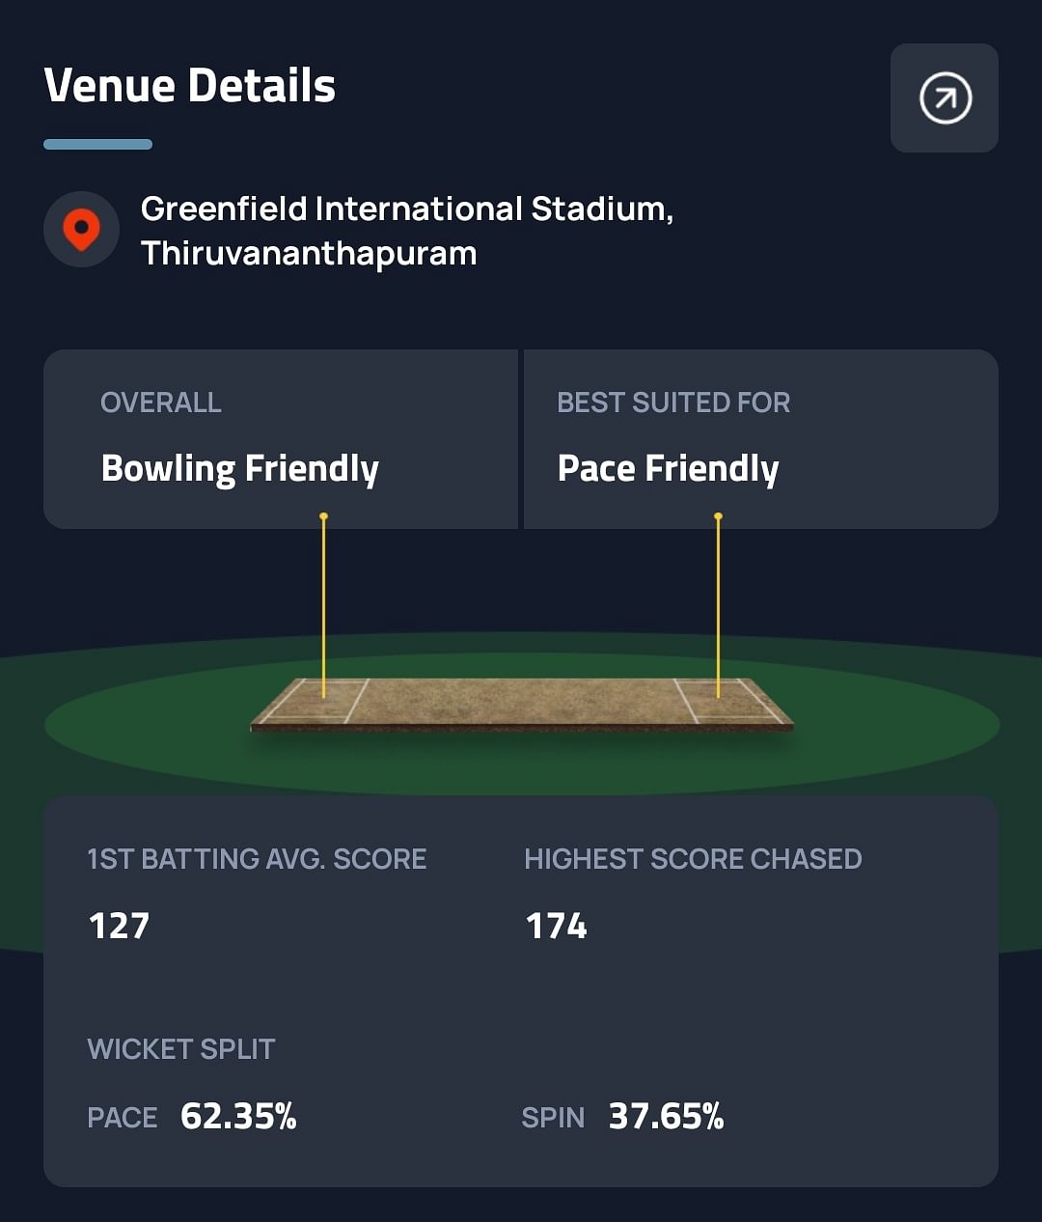Image resolution: width=1042 pixels, height=1222 pixels.
Task: Click the blue underline below the heading
Action: [97, 145]
